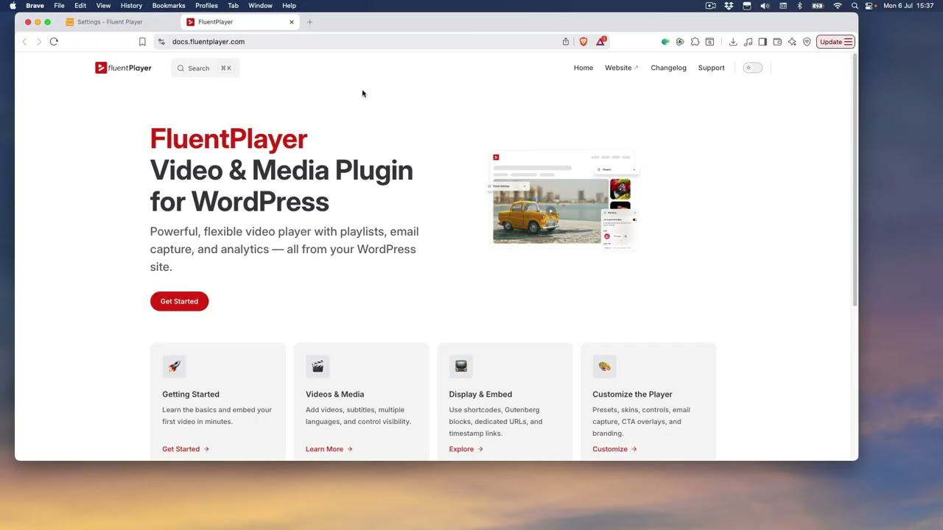Screen dimensions: 943x530
Task: Open Home link in site navigation
Action: [x=583, y=68]
